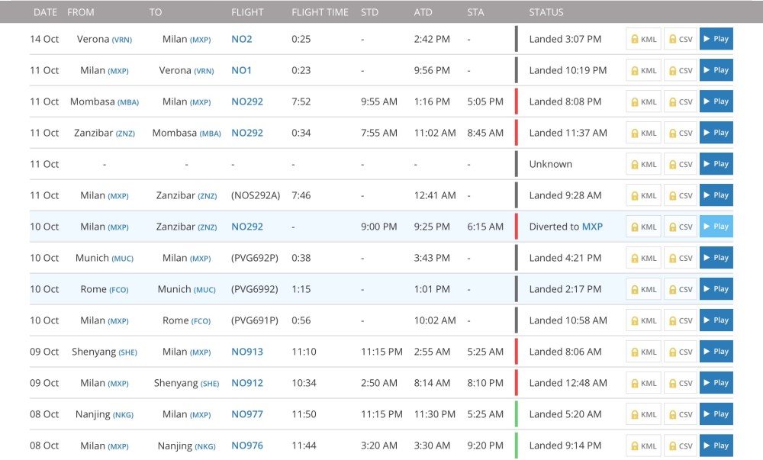The width and height of the screenshot is (763, 460).
Task: Click the STATUS column header
Action: 546,12
